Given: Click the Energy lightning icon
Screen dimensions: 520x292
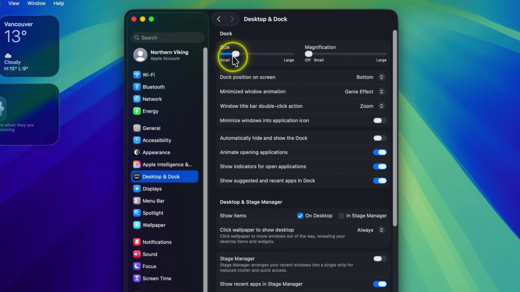Looking at the screenshot, I should point(137,111).
